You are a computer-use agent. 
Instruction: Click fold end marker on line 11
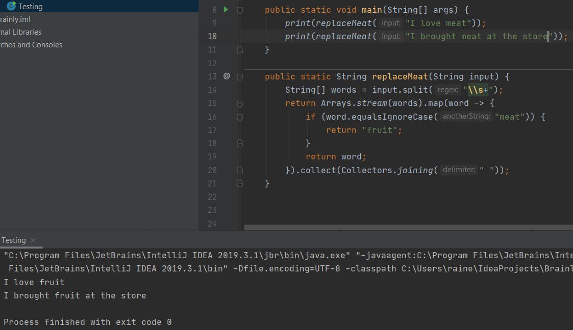(x=240, y=50)
